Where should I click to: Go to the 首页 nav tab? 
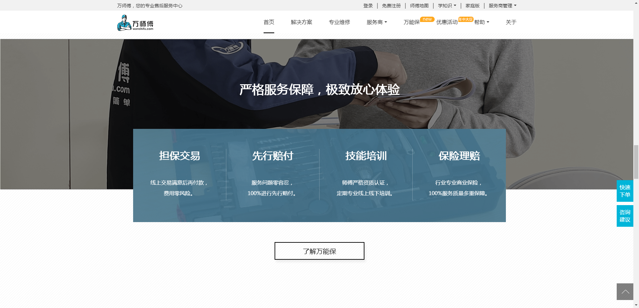269,22
